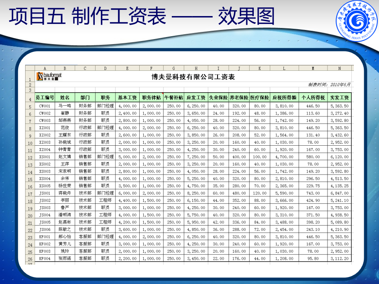Click the title 博夫曼科技有限公司工资表
The width and height of the screenshot is (379, 284).
pos(193,77)
